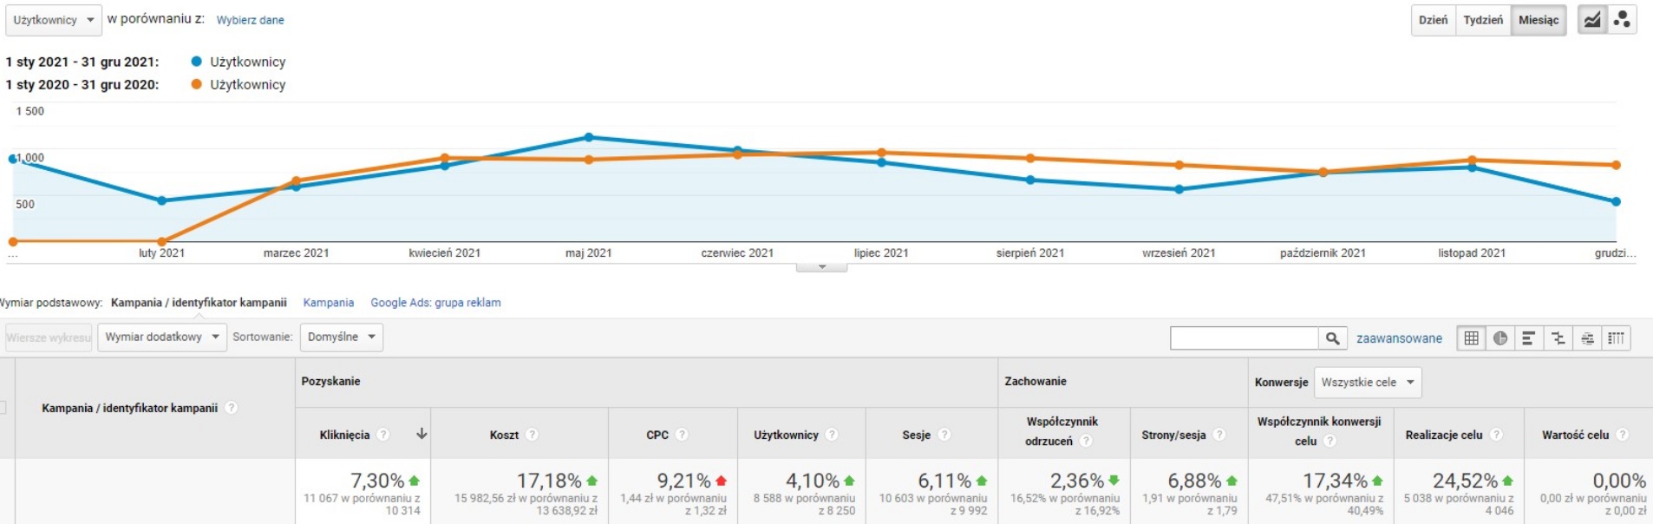This screenshot has width=1653, height=524.
Task: Select the comparison view icon
Action: tap(1558, 338)
